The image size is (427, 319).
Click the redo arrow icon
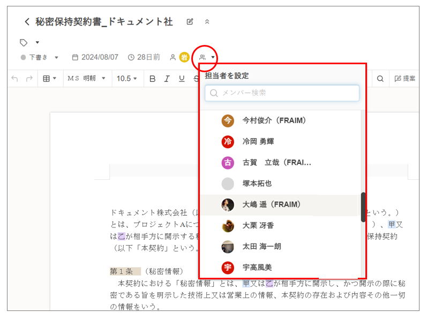[x=29, y=79]
